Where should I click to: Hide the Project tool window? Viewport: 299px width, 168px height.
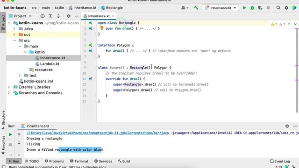[x=77, y=16]
